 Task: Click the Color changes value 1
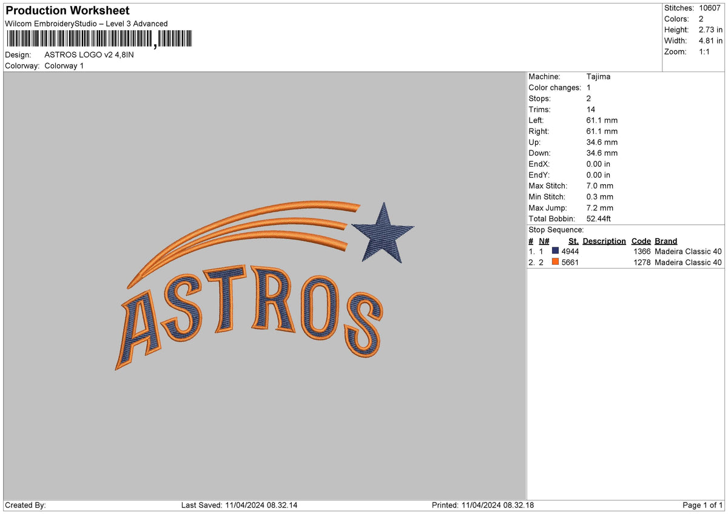coord(588,87)
